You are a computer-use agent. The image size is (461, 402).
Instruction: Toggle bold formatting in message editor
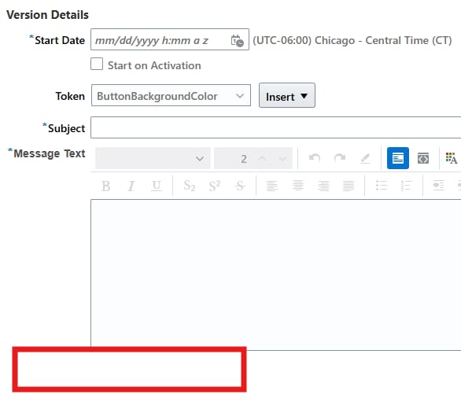pyautogui.click(x=105, y=186)
